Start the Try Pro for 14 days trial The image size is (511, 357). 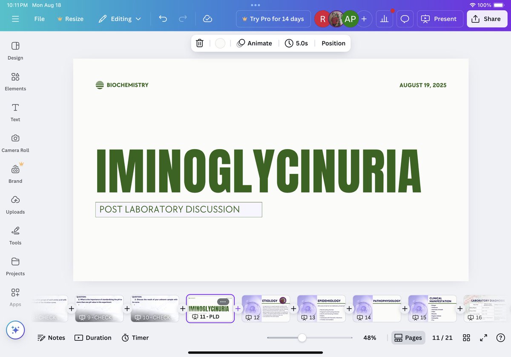273,19
